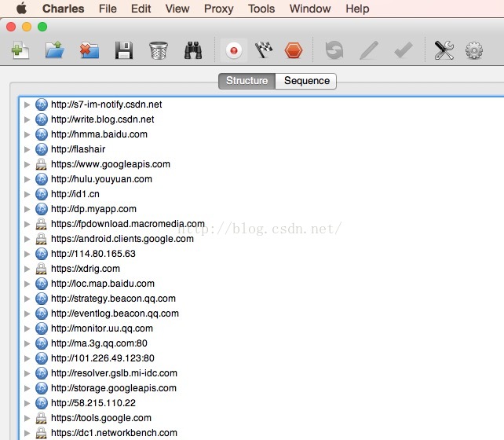This screenshot has width=504, height=440.
Task: Open the Help menu
Action: click(x=357, y=9)
